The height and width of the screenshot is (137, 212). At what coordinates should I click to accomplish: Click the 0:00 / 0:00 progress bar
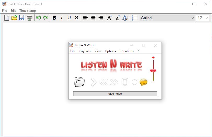[115, 94]
